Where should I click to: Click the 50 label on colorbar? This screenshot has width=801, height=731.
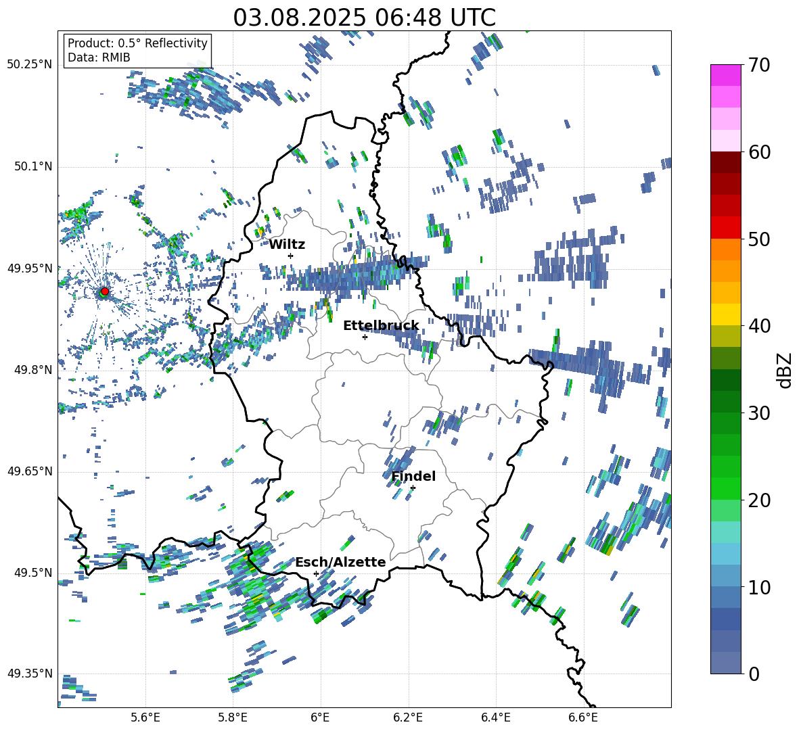(x=759, y=239)
